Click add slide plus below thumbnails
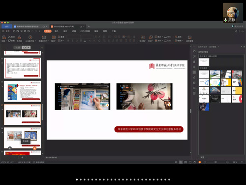246x185 pixels. pyautogui.click(x=22, y=157)
